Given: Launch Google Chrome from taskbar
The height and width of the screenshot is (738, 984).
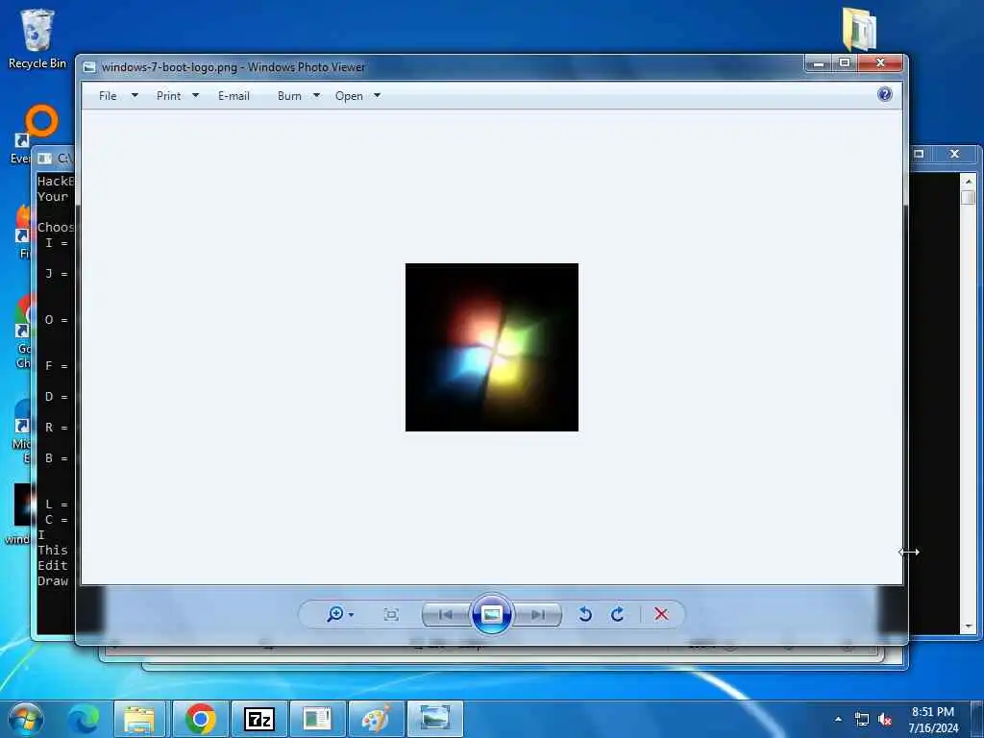Looking at the screenshot, I should tap(200, 719).
